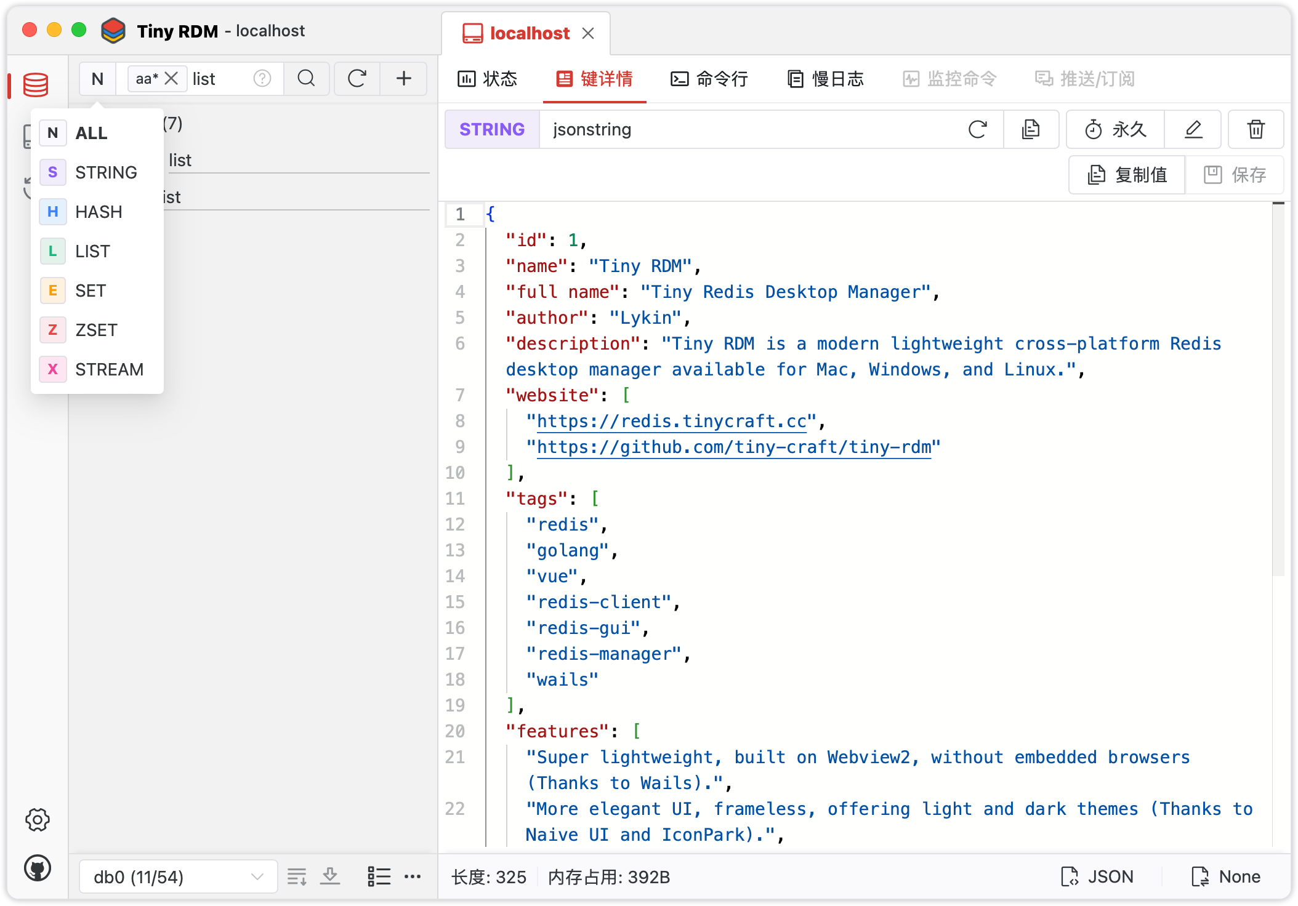Remove the aa* filter tag
Image resolution: width=1298 pixels, height=906 pixels.
[171, 79]
